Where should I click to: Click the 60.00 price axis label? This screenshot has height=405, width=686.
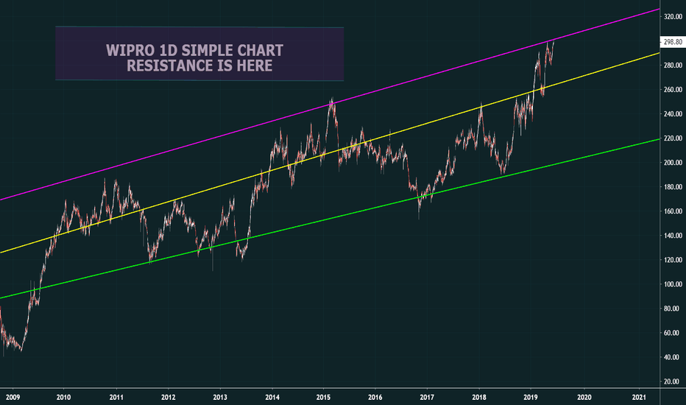coord(672,333)
